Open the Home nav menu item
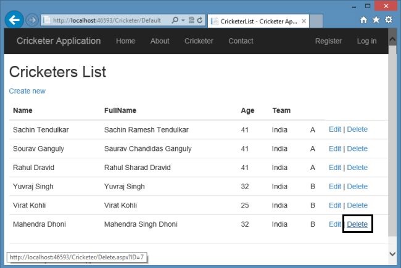The image size is (401, 268). click(126, 41)
